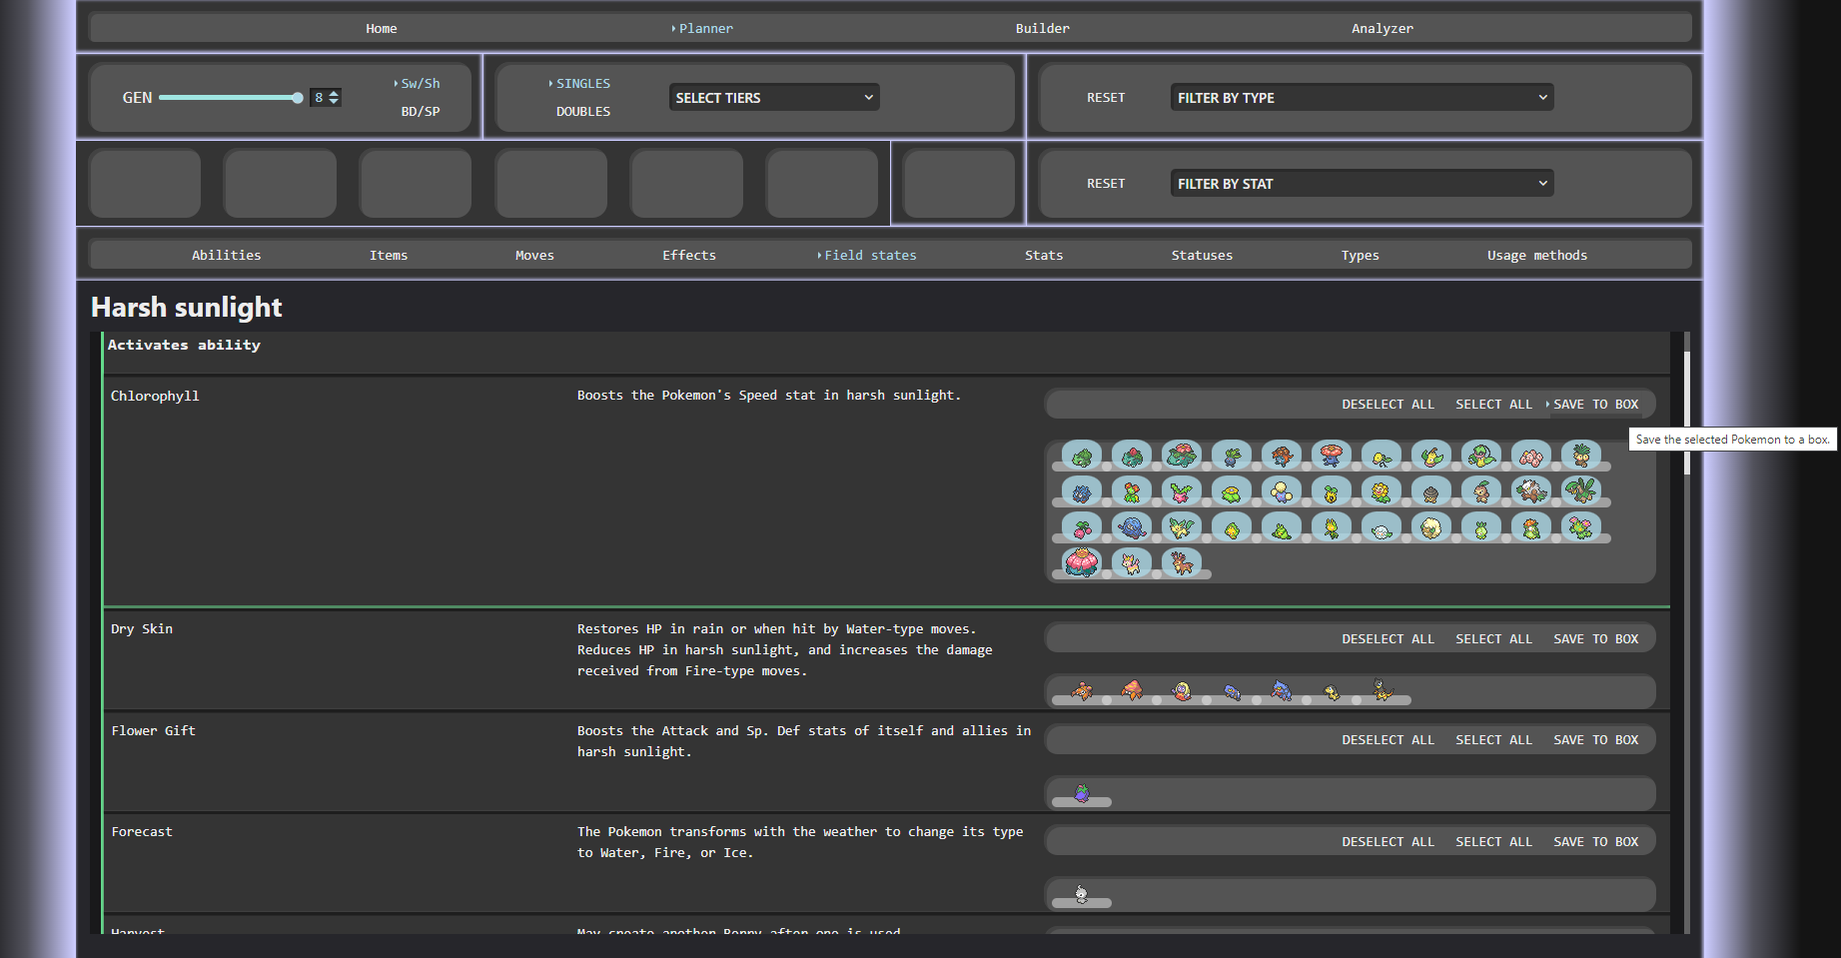Switch to the Abilities section
This screenshot has width=1841, height=958.
[227, 255]
